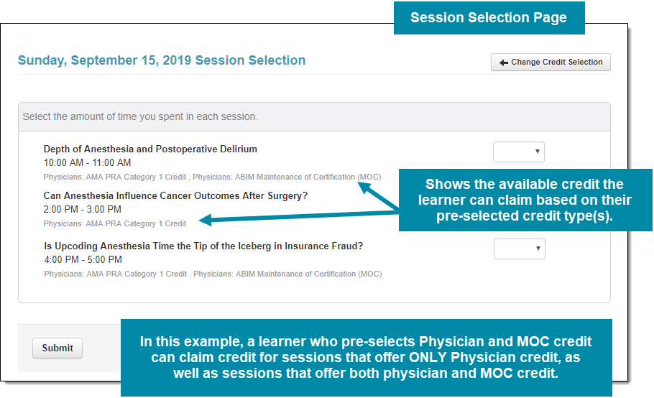Click the Is Upcoding Anesthesia Time session title

click(203, 246)
